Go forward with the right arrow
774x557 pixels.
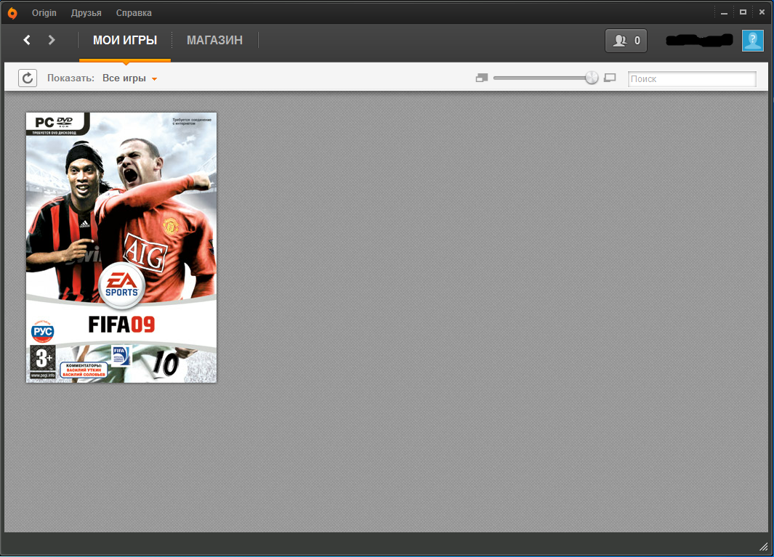[x=52, y=40]
